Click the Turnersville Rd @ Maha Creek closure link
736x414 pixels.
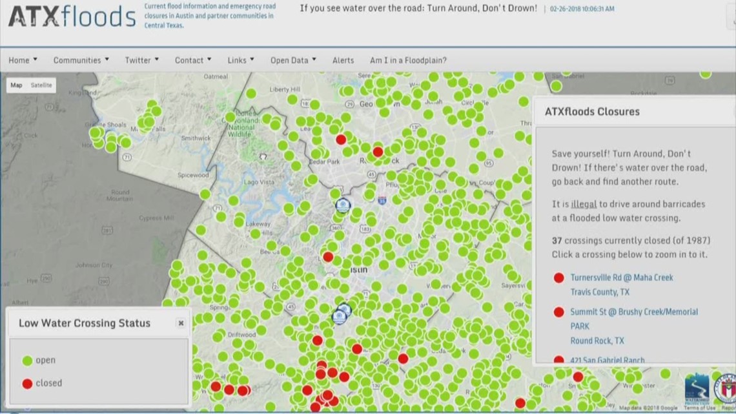pyautogui.click(x=620, y=278)
